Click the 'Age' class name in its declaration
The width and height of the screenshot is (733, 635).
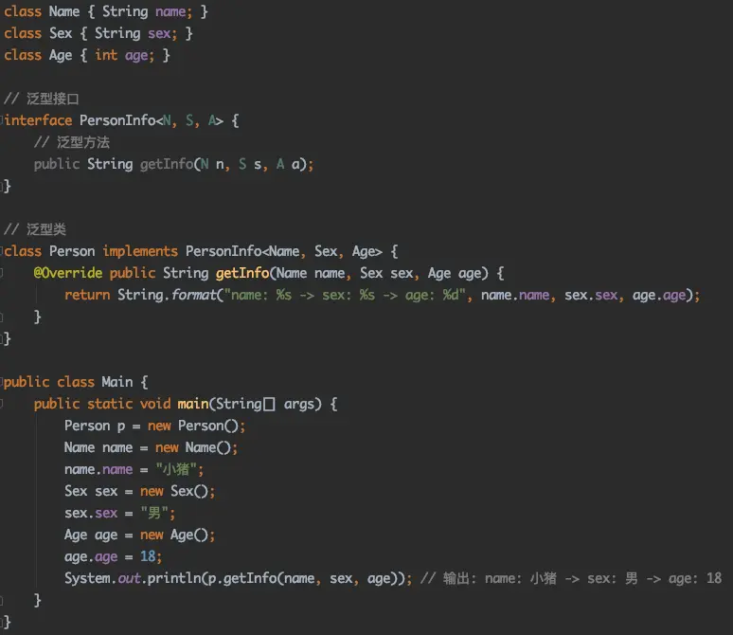click(x=61, y=56)
